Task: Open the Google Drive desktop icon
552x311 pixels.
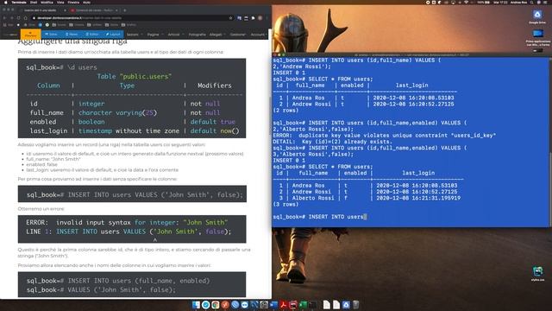Action: 537,16
